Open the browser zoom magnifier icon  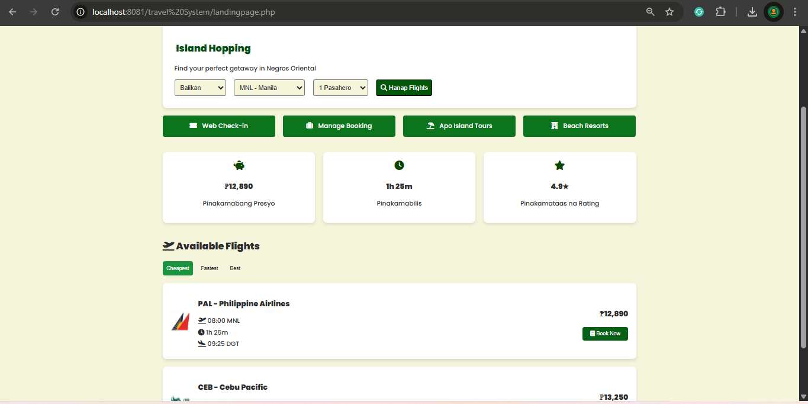[650, 12]
